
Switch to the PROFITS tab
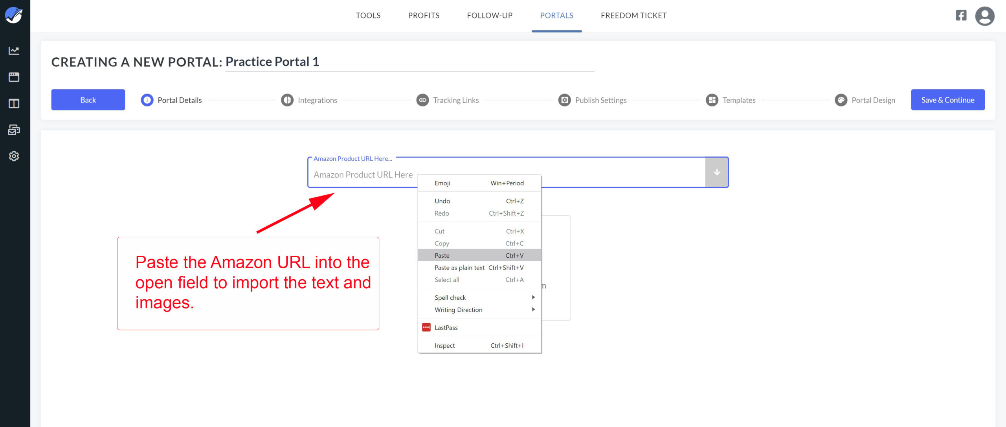tap(424, 15)
